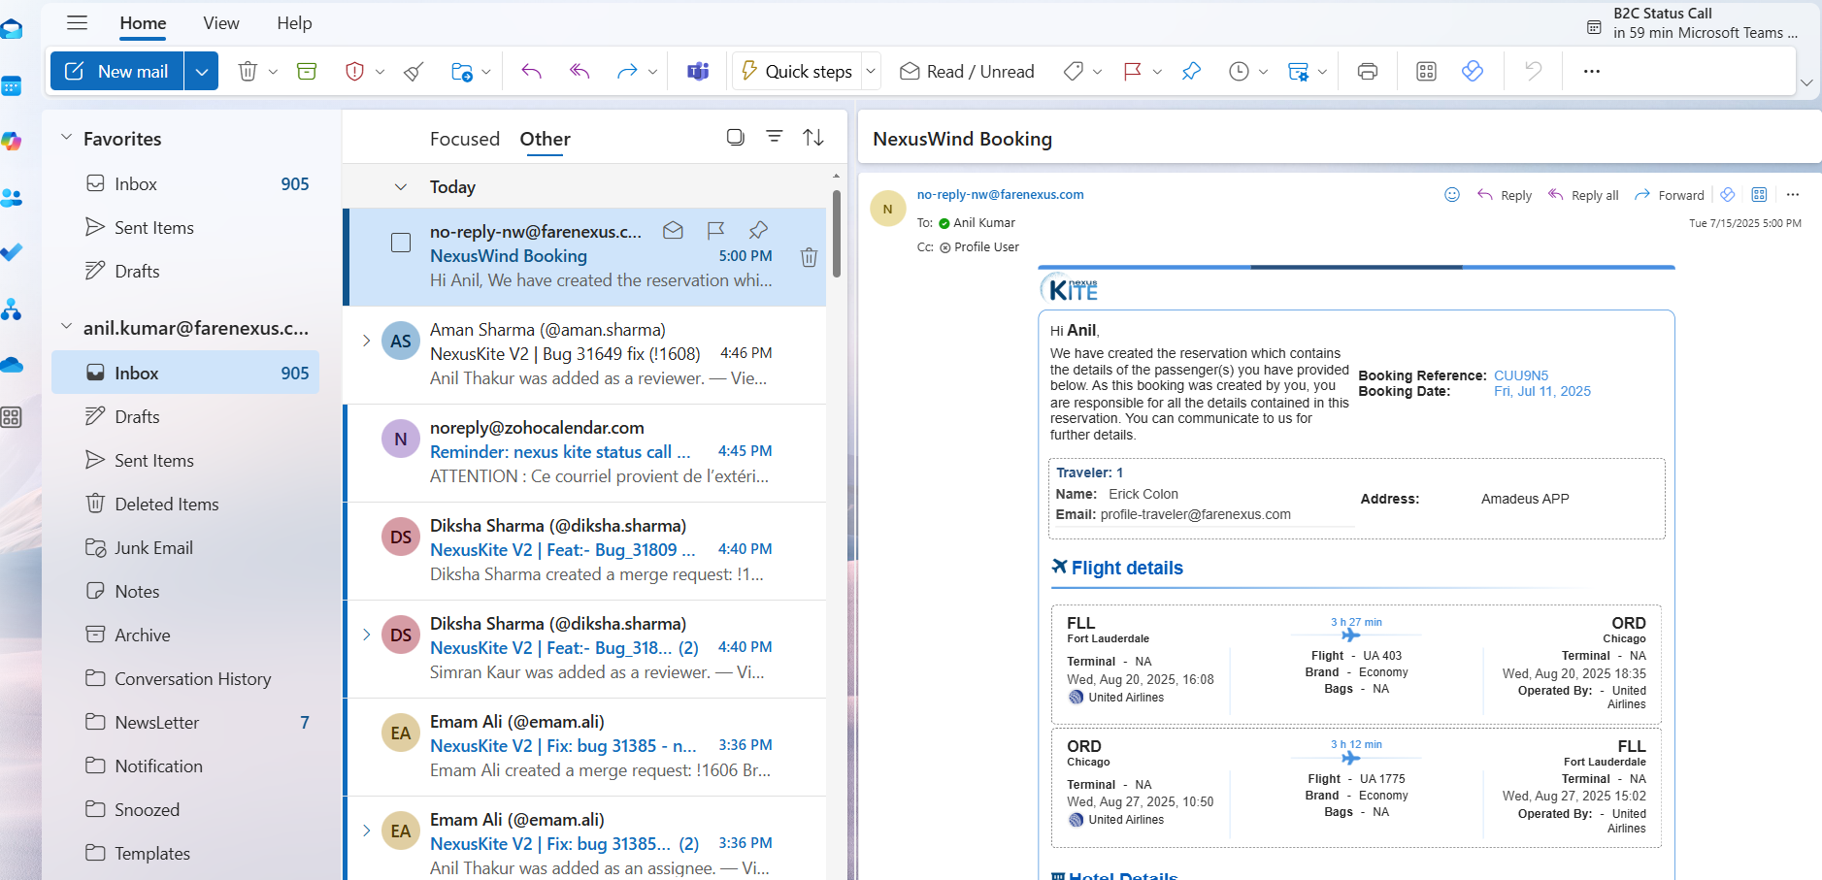Share to Teams icon in ribbon
This screenshot has height=880, width=1822.
698,71
